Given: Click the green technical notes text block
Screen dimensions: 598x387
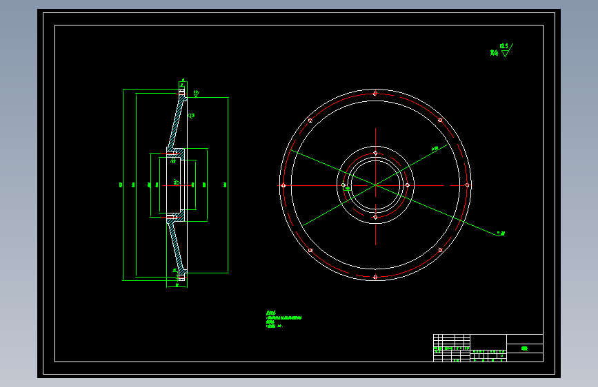Looking at the screenshot, I should coord(283,320).
